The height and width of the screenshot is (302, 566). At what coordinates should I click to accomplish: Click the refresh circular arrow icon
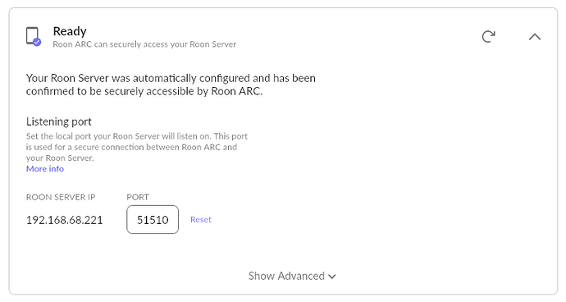tap(488, 36)
